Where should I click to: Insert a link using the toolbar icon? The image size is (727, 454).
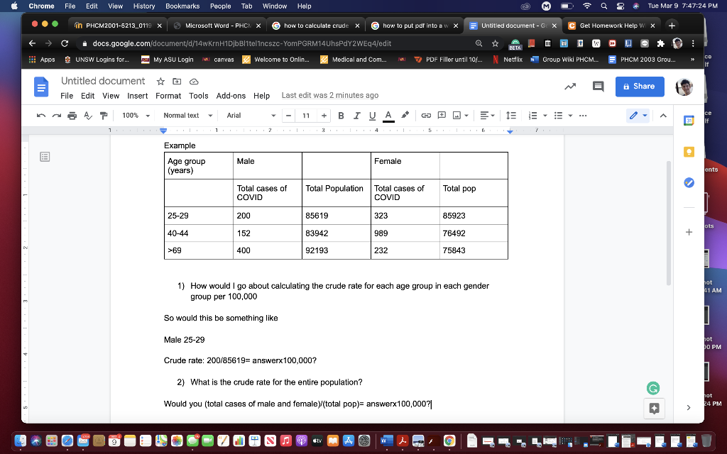tap(425, 115)
